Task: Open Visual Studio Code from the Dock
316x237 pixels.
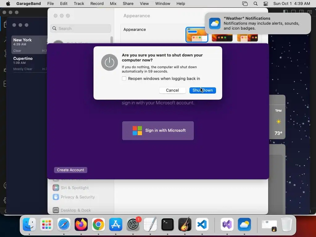Action: point(202,224)
